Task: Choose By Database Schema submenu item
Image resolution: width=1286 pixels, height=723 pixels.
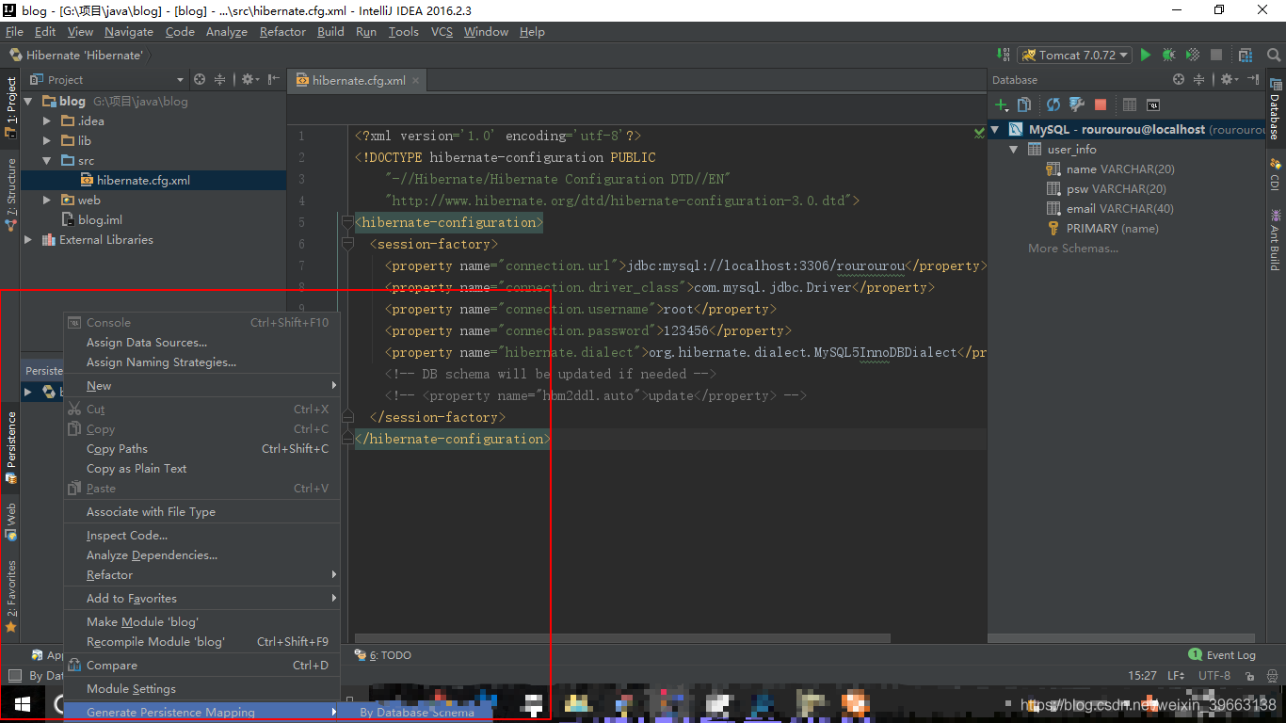Action: (x=417, y=713)
